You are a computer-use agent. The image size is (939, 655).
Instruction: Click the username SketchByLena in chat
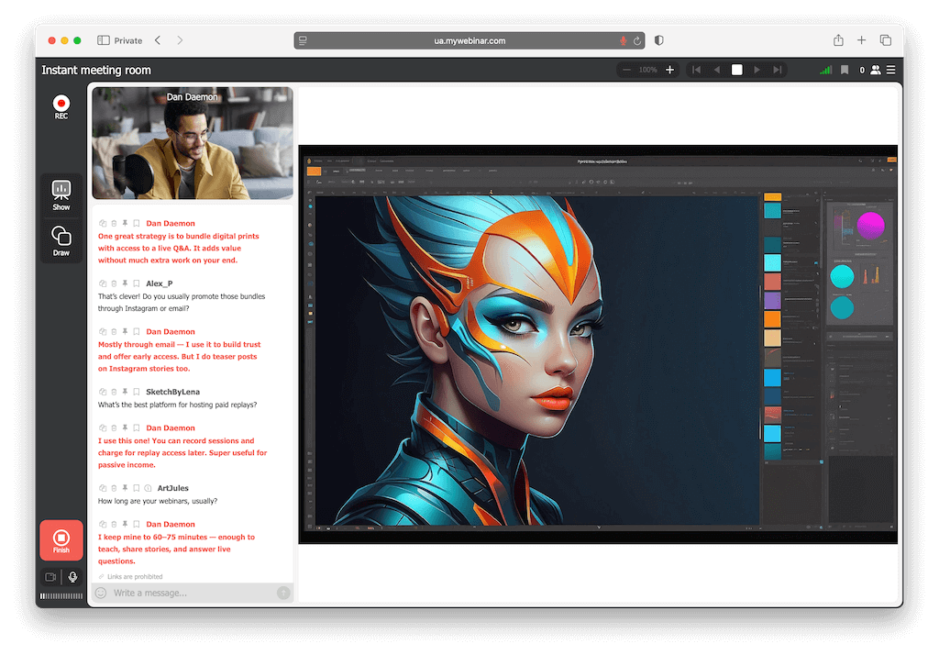(x=173, y=392)
